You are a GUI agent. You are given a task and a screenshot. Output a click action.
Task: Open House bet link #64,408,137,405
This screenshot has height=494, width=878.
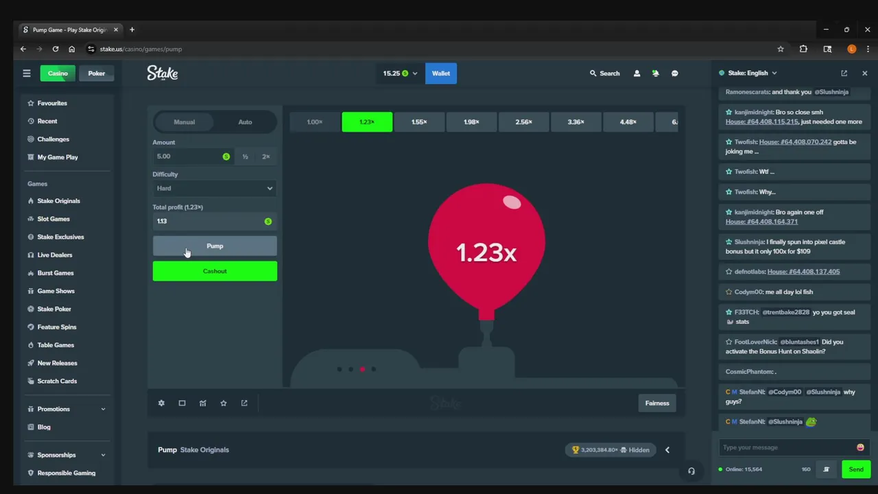point(803,272)
